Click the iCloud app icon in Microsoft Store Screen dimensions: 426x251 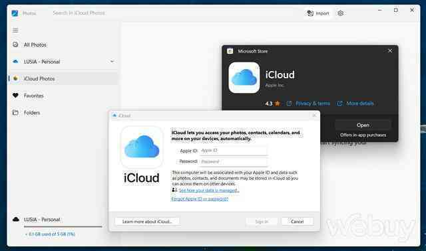[244, 78]
